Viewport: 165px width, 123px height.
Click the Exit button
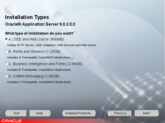[16, 113]
